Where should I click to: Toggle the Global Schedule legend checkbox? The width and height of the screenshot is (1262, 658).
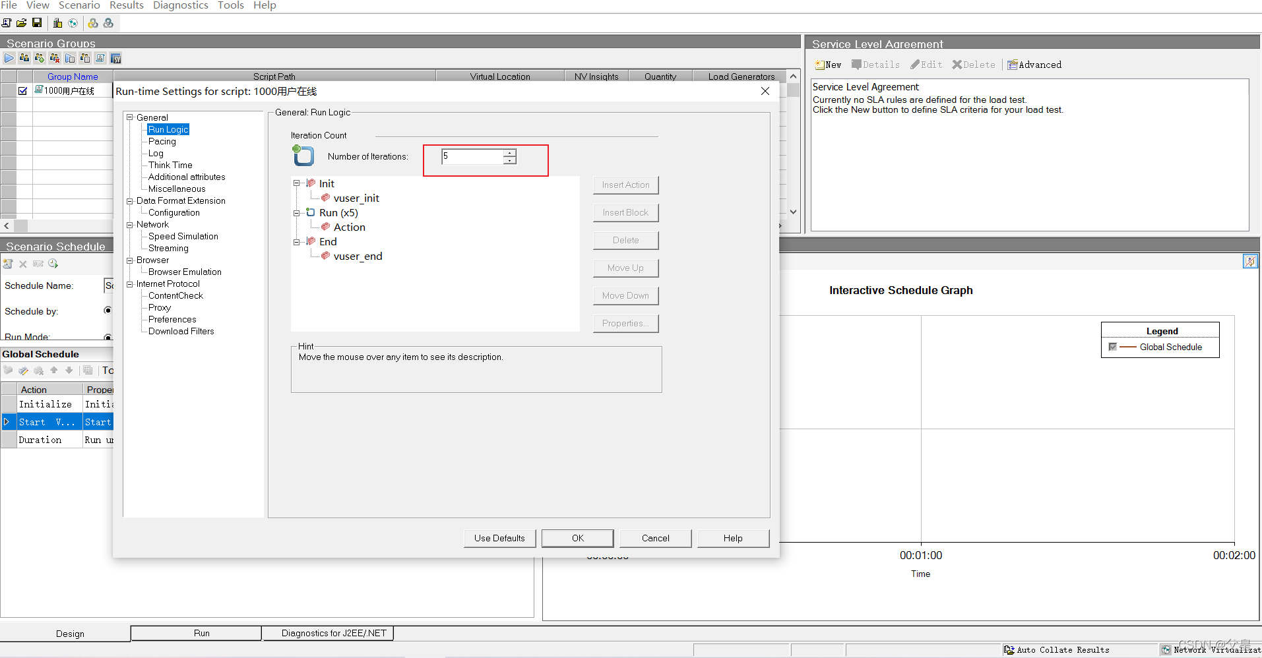pos(1112,347)
